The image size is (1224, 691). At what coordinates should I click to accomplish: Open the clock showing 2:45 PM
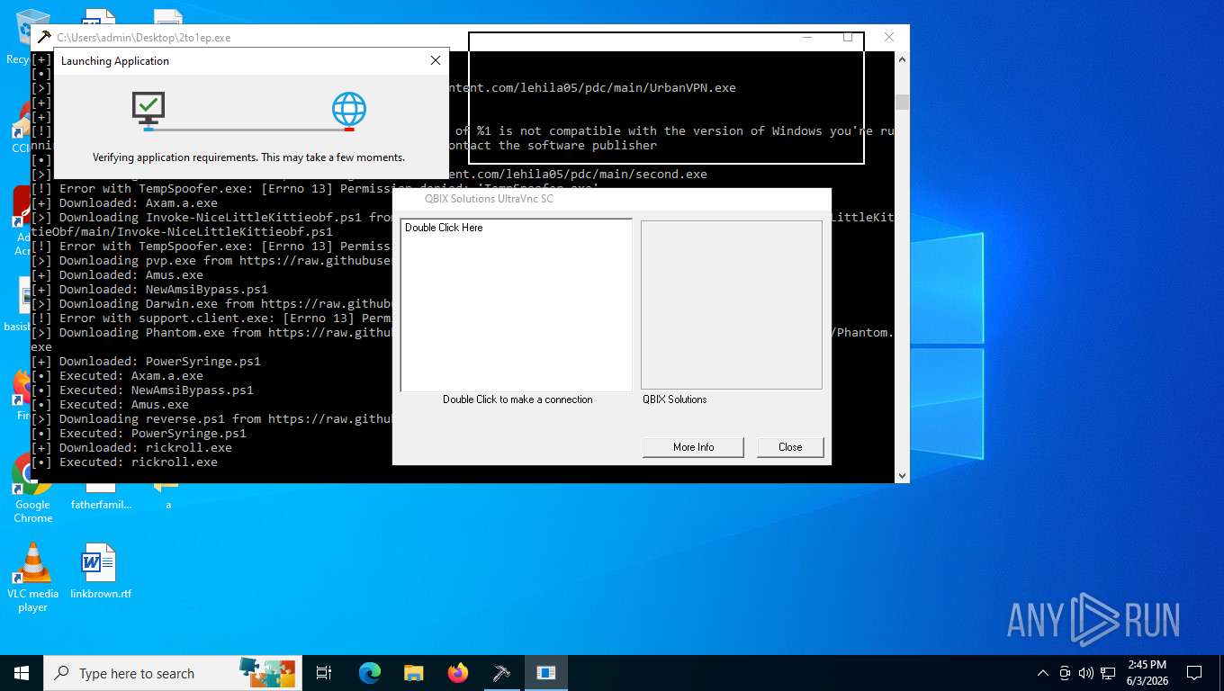click(1147, 672)
